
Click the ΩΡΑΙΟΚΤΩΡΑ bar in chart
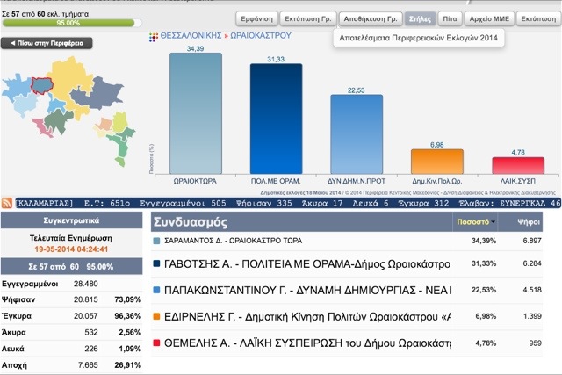click(x=196, y=113)
